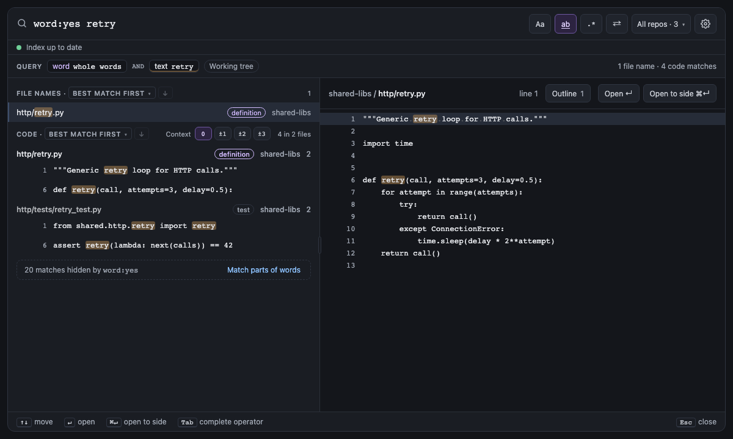Viewport: 733px width, 439px height.
Task: Click the green index status dot
Action: click(x=19, y=47)
